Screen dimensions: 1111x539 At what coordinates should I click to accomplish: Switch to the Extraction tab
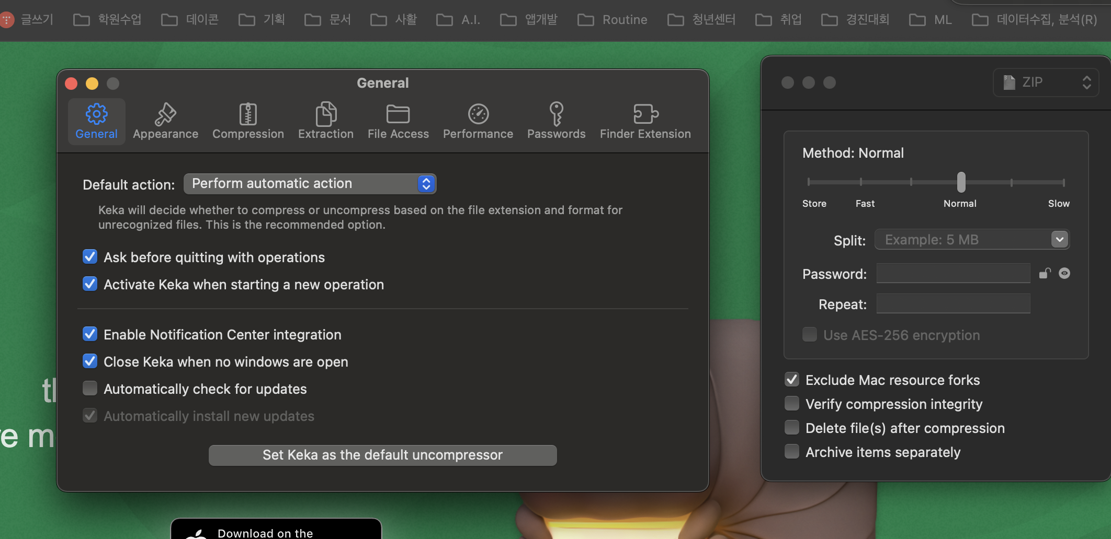pos(325,121)
